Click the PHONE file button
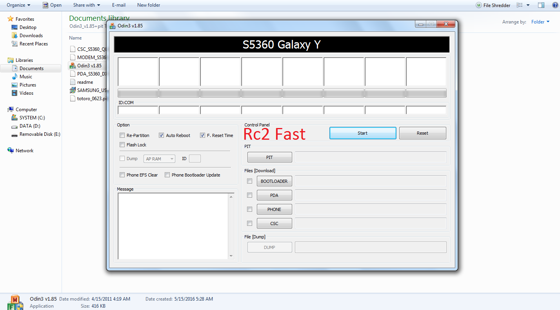 tap(274, 209)
